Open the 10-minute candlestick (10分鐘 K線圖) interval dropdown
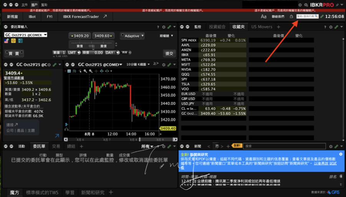The image size is (346, 197). coord(138,64)
